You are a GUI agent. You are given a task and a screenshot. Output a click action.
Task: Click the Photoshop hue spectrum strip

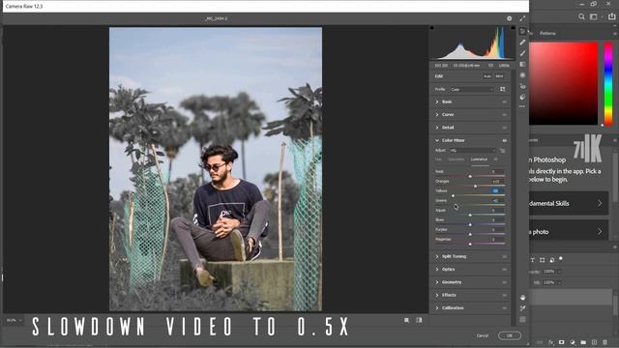[x=608, y=84]
